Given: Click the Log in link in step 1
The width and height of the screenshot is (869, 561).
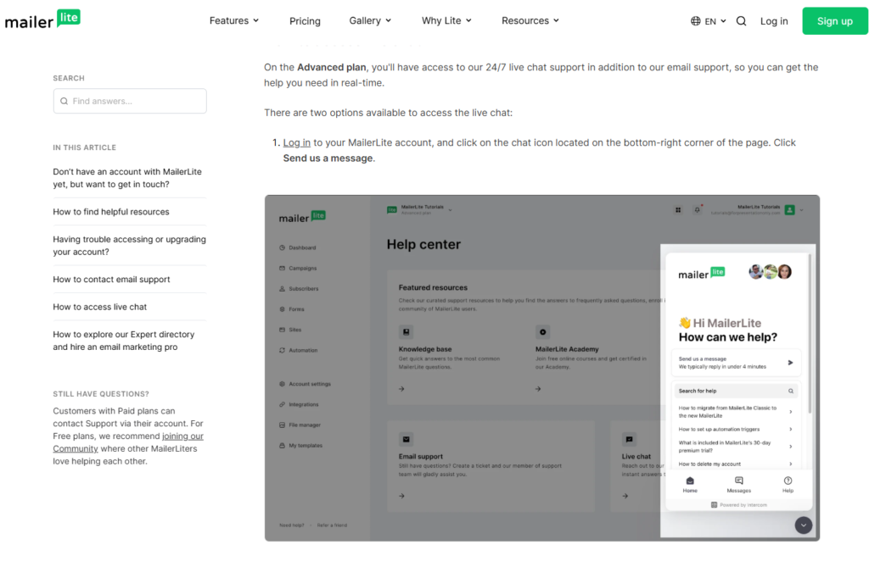Looking at the screenshot, I should (x=296, y=142).
